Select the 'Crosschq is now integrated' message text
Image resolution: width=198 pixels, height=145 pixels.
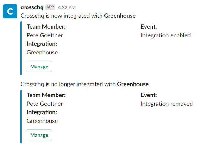pos(78,16)
